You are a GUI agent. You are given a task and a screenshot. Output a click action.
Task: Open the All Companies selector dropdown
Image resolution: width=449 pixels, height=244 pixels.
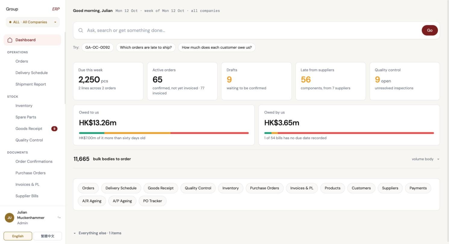[33, 22]
